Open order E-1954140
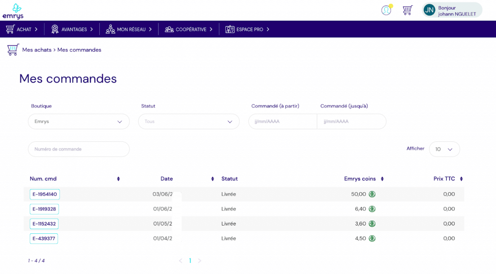The height and width of the screenshot is (274, 496). [45, 194]
